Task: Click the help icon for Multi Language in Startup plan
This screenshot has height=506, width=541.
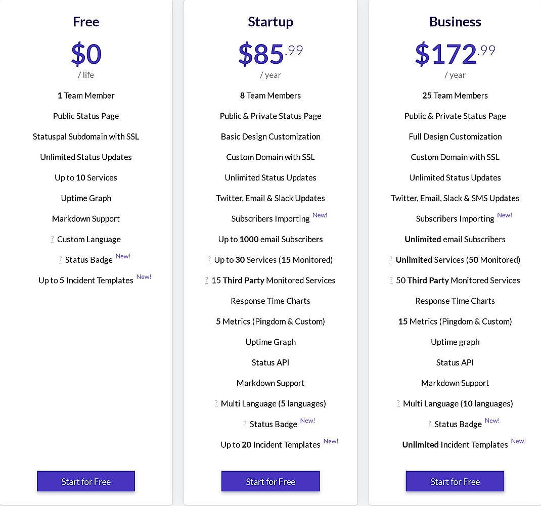Action: (215, 403)
